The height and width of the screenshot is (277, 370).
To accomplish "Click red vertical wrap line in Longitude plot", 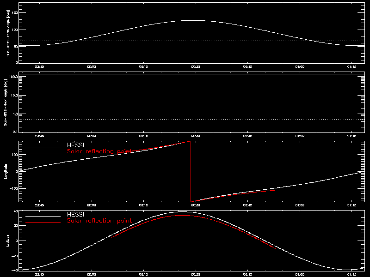I will coord(191,171).
